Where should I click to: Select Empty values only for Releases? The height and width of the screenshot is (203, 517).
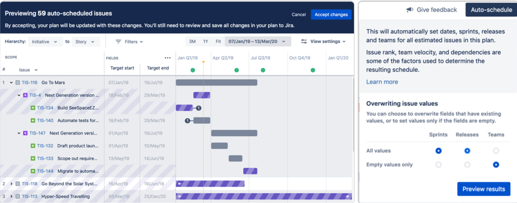click(467, 165)
